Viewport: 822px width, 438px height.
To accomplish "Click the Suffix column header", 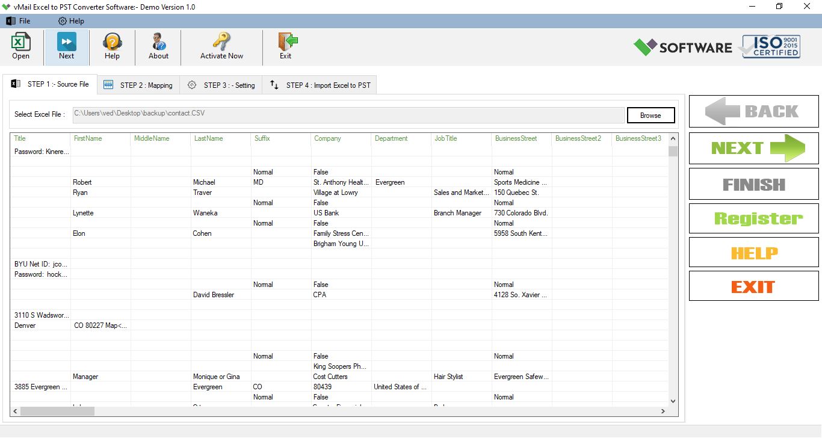I will coord(281,138).
